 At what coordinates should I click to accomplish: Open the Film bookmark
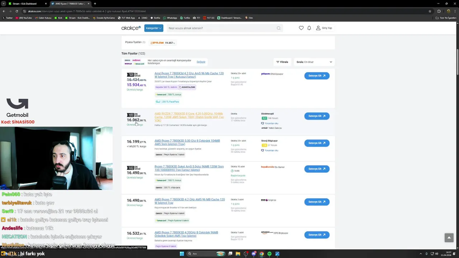pyautogui.click(x=249, y=18)
